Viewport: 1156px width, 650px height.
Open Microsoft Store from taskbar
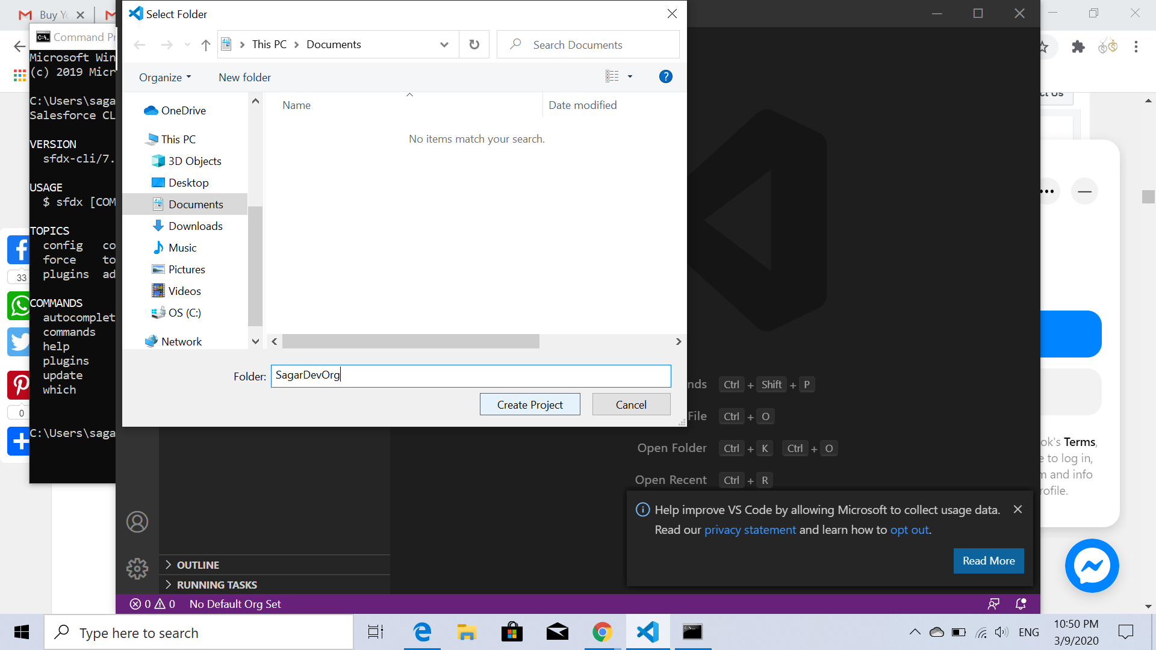[512, 632]
